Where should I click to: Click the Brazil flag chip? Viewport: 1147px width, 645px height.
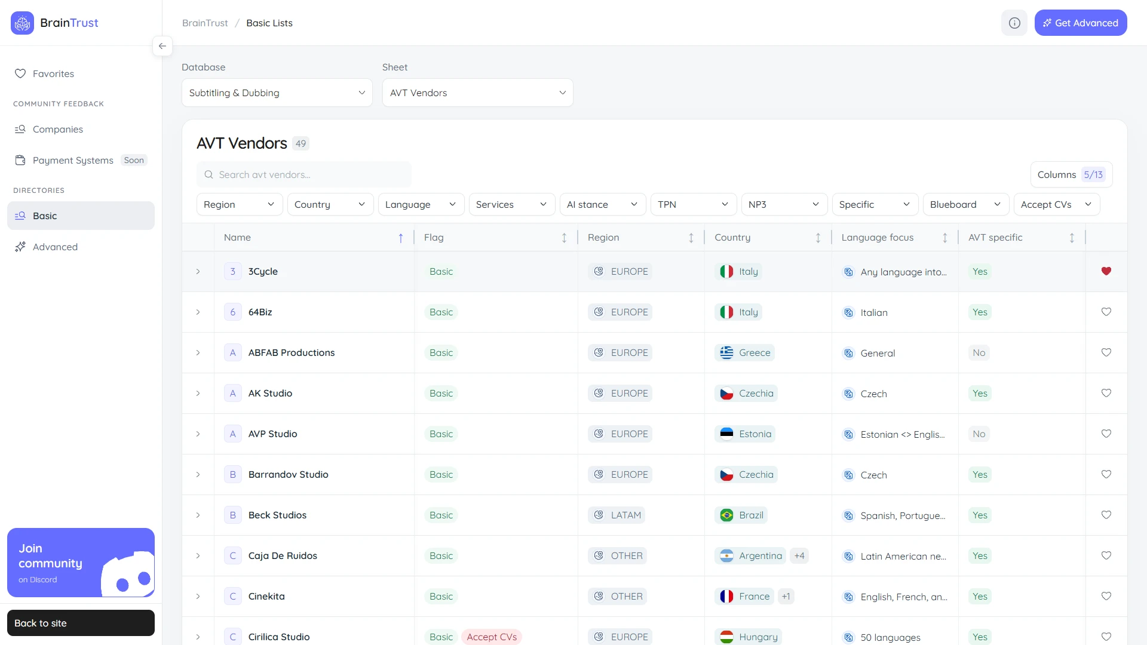click(x=741, y=515)
